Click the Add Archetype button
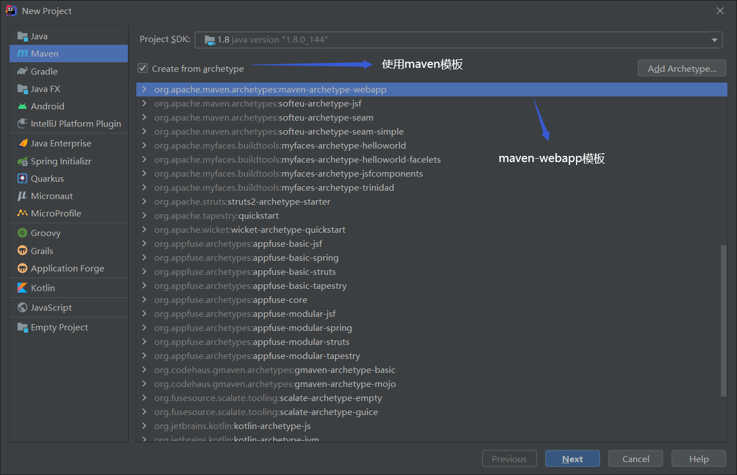737x475 pixels. 682,68
